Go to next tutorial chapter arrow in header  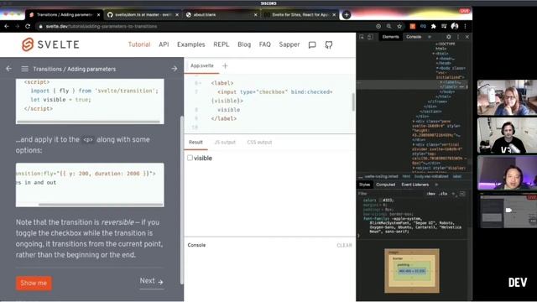(x=175, y=69)
